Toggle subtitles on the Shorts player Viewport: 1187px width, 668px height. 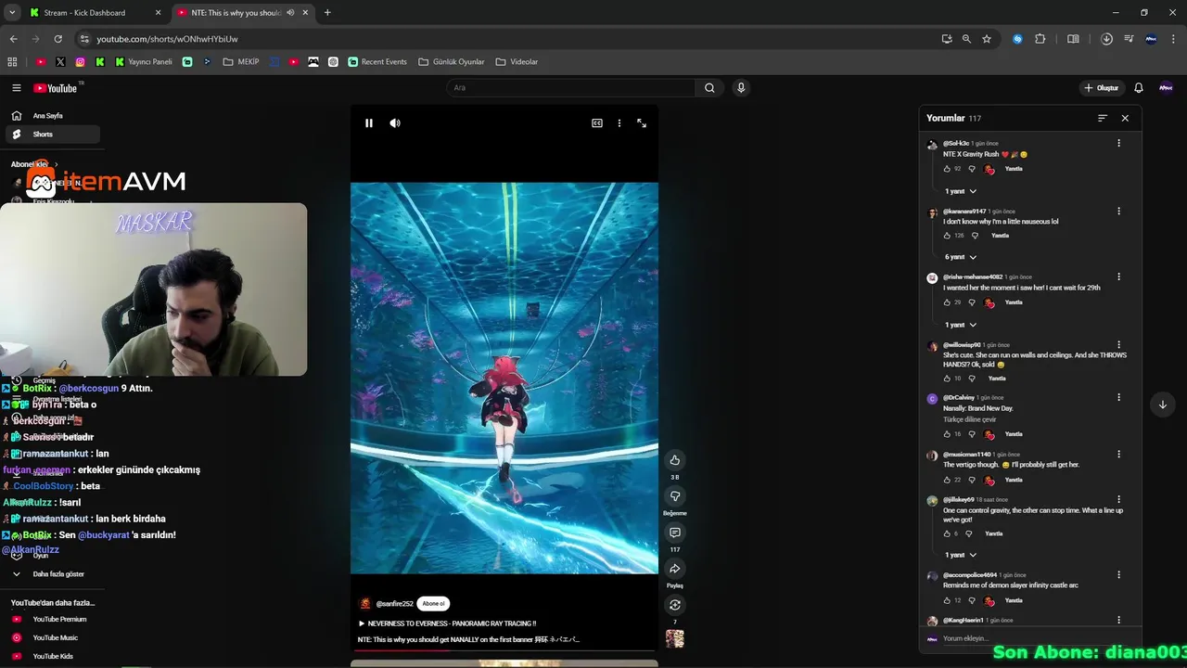[597, 123]
